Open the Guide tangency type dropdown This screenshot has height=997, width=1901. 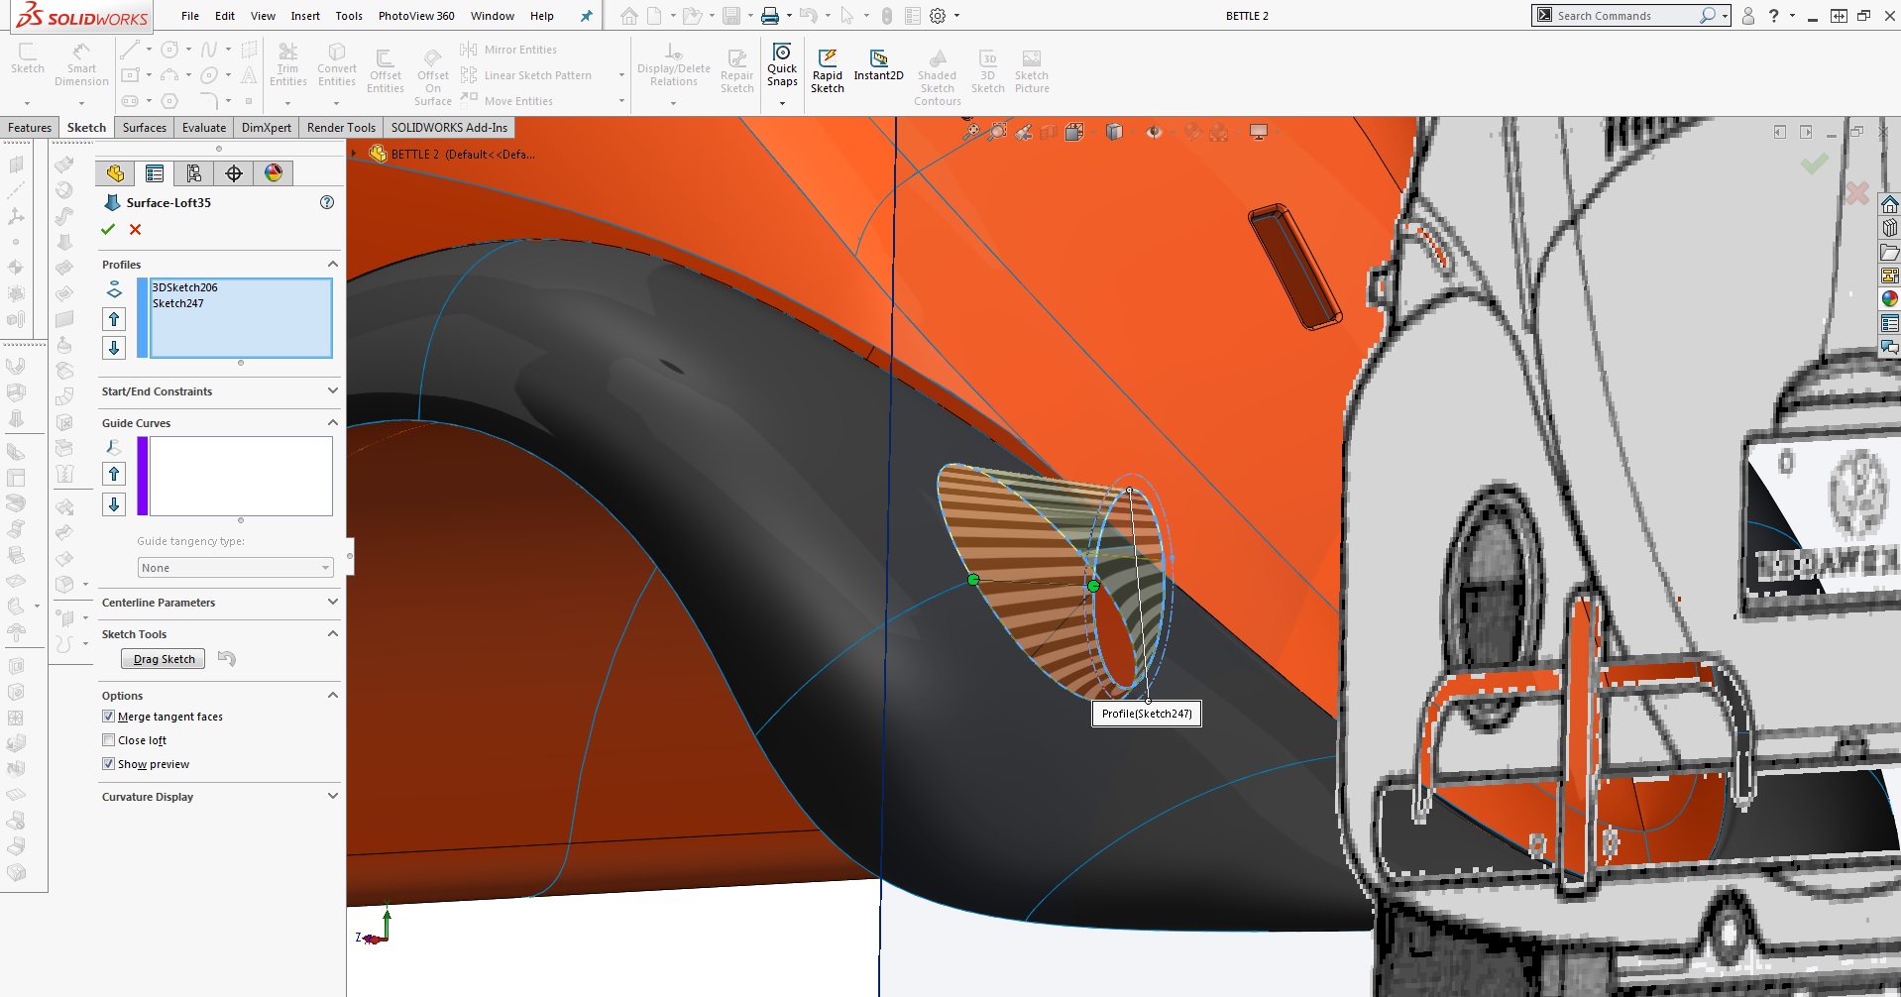[235, 568]
